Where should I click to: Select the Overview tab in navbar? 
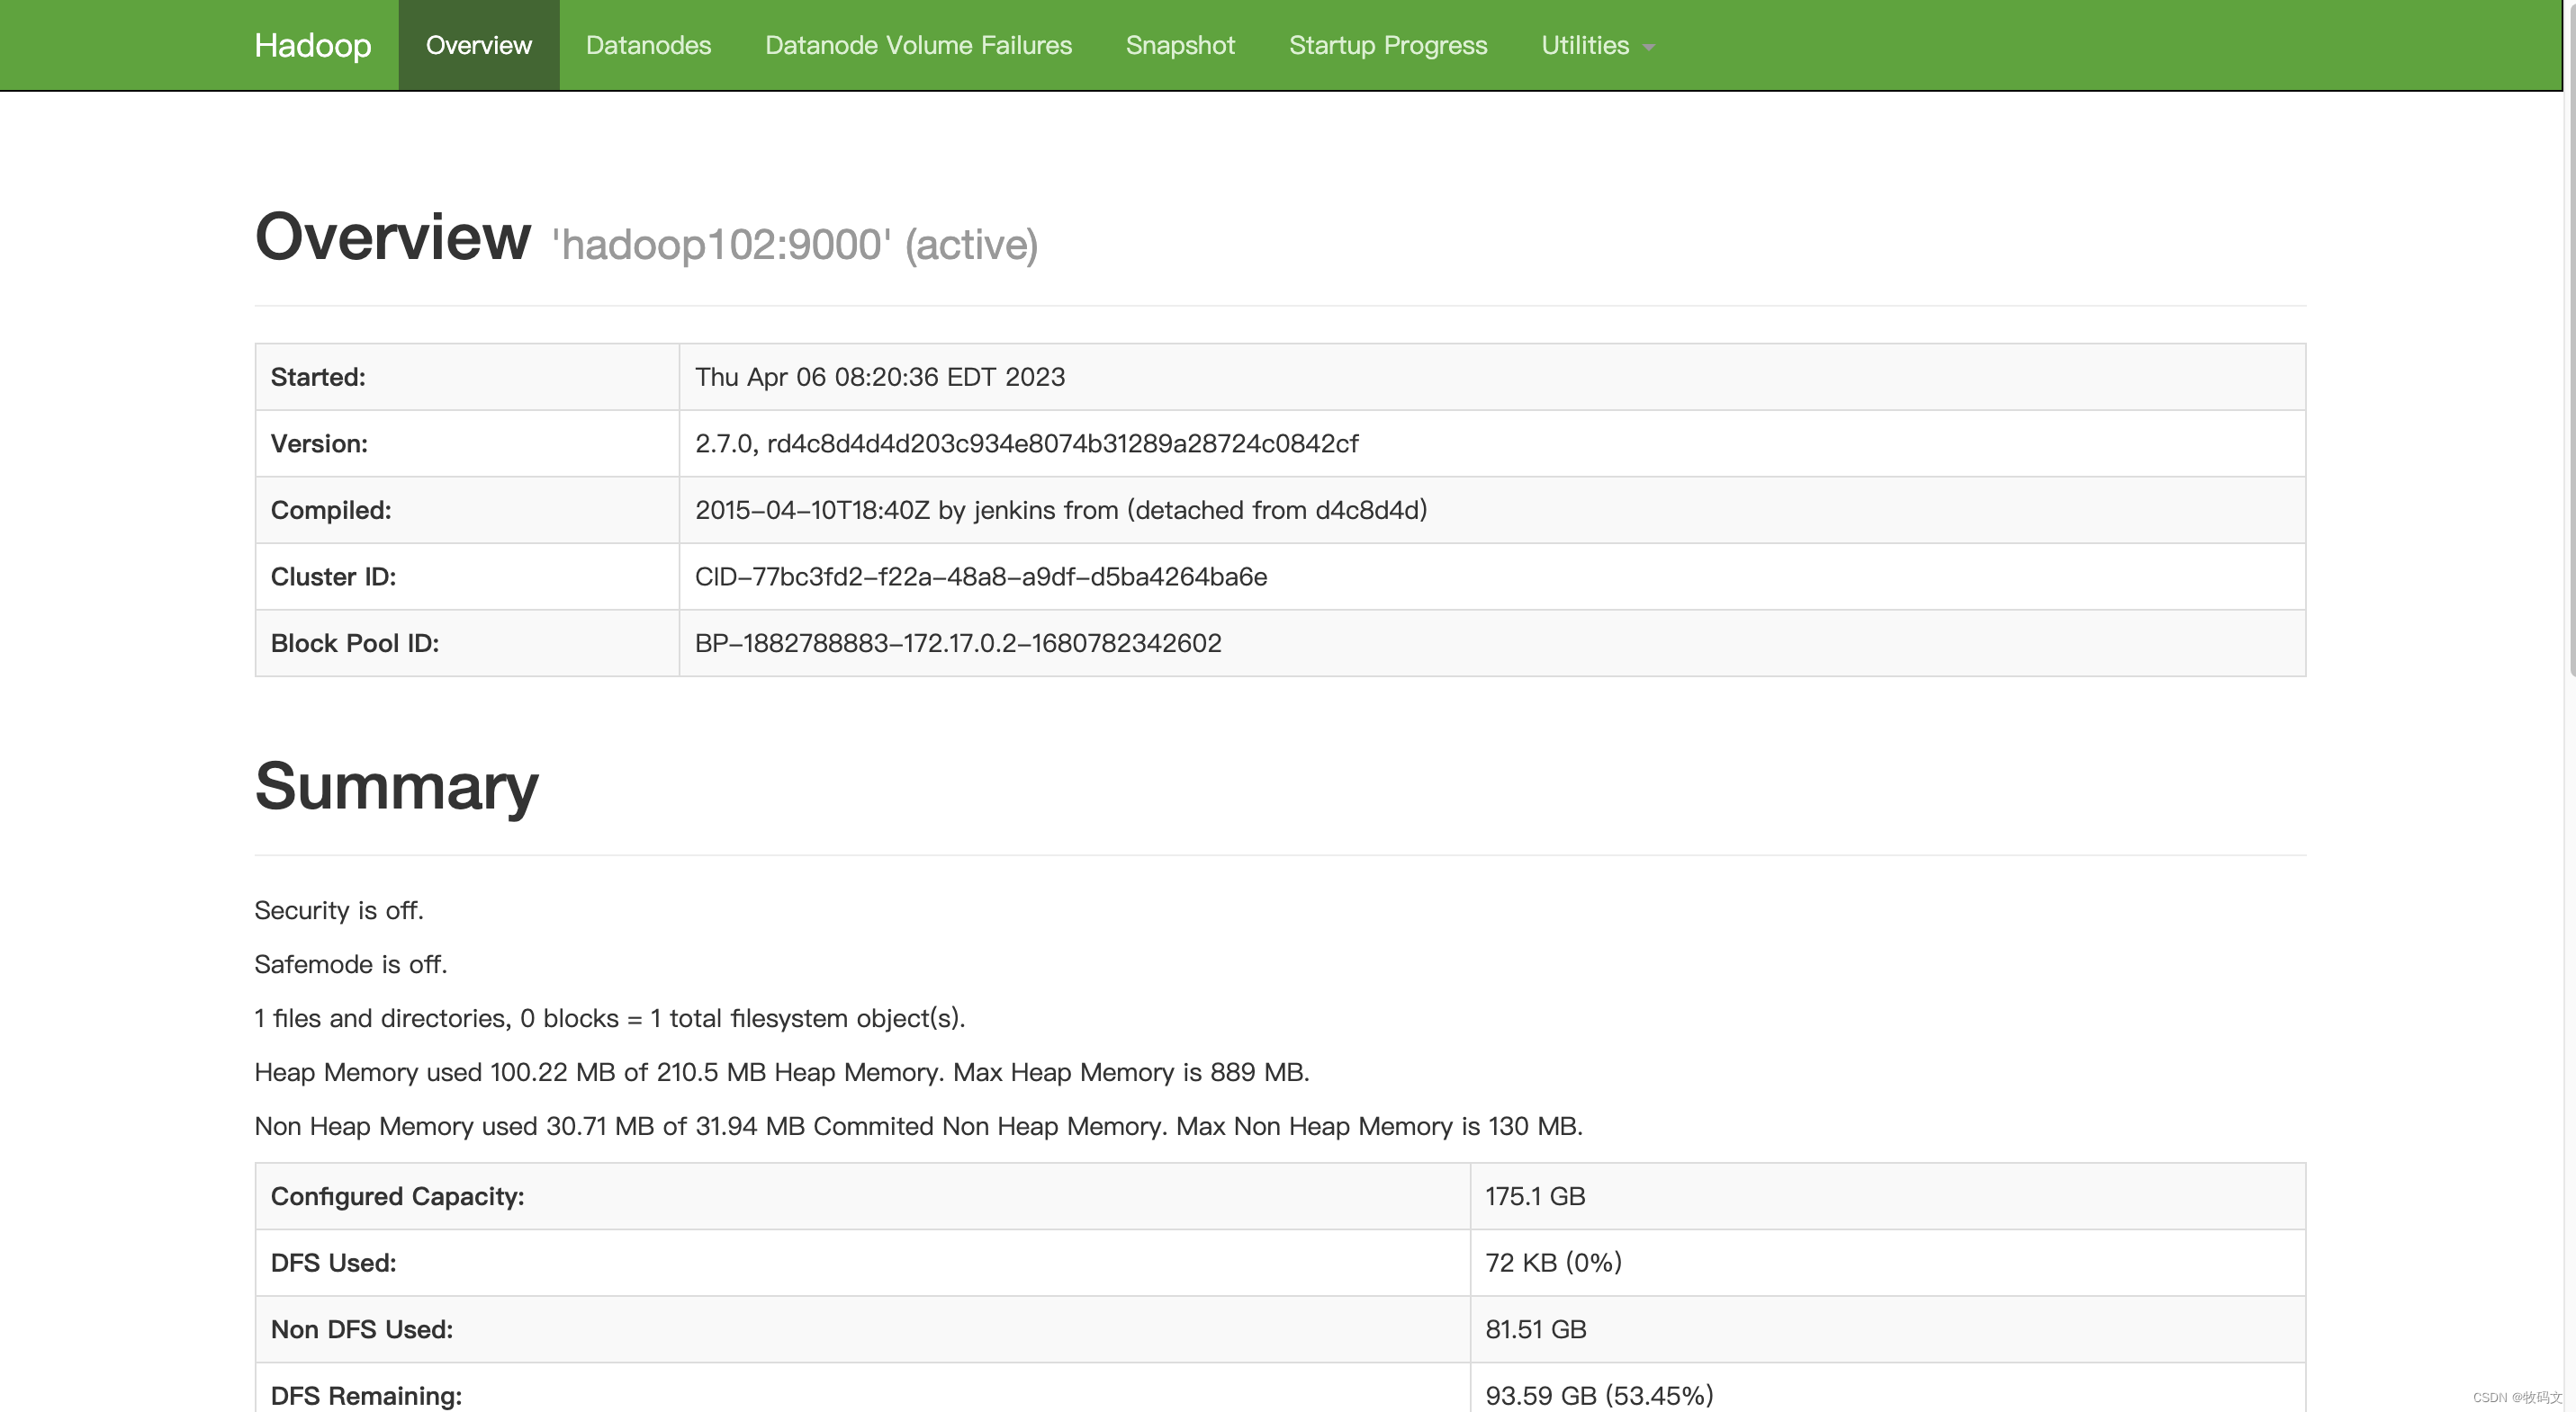478,45
